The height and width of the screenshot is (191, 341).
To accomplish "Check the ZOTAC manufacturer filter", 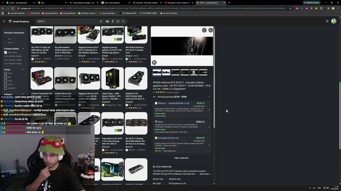I will (6, 85).
